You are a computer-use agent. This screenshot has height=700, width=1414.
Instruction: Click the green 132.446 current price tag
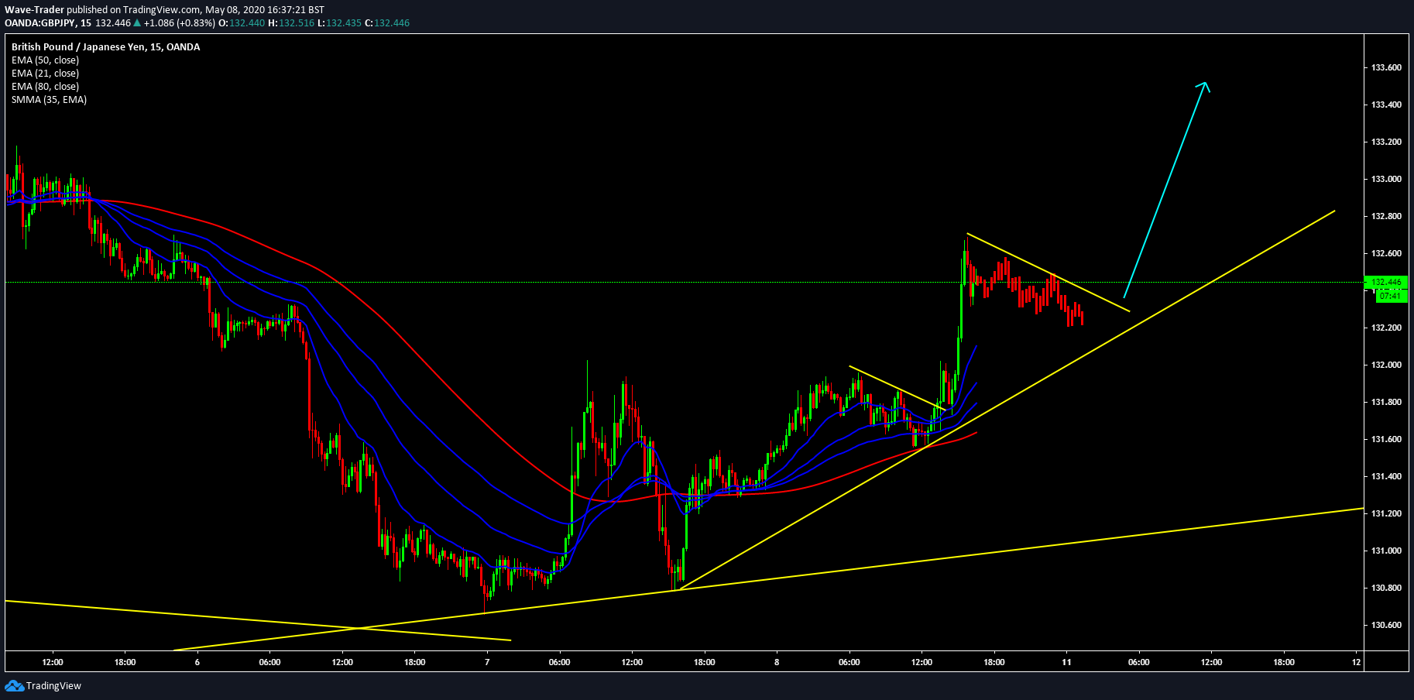pos(1386,283)
